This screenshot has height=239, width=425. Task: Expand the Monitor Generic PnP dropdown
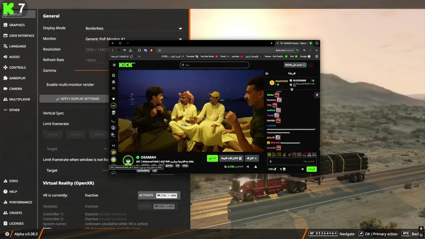[x=134, y=39]
